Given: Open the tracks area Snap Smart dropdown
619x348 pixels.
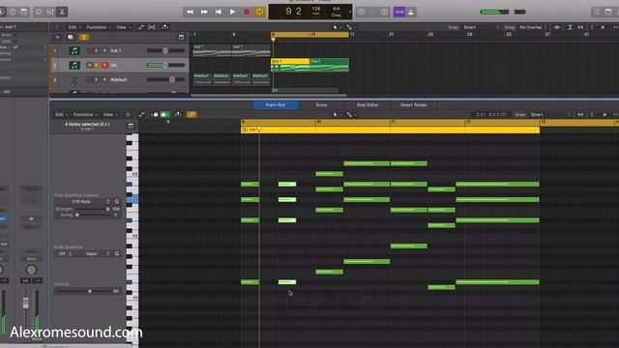Looking at the screenshot, I should [x=482, y=27].
